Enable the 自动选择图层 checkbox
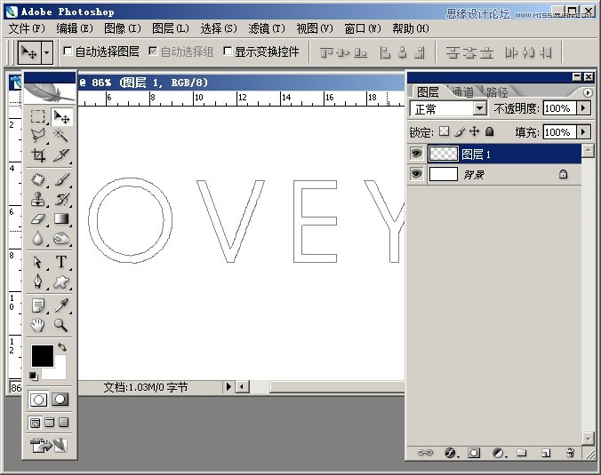601x475 pixels. click(x=68, y=51)
